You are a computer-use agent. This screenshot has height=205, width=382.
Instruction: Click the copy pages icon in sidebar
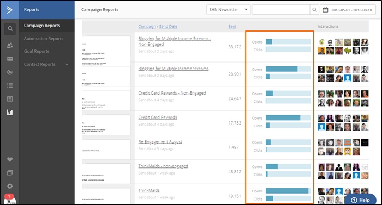(x=10, y=173)
